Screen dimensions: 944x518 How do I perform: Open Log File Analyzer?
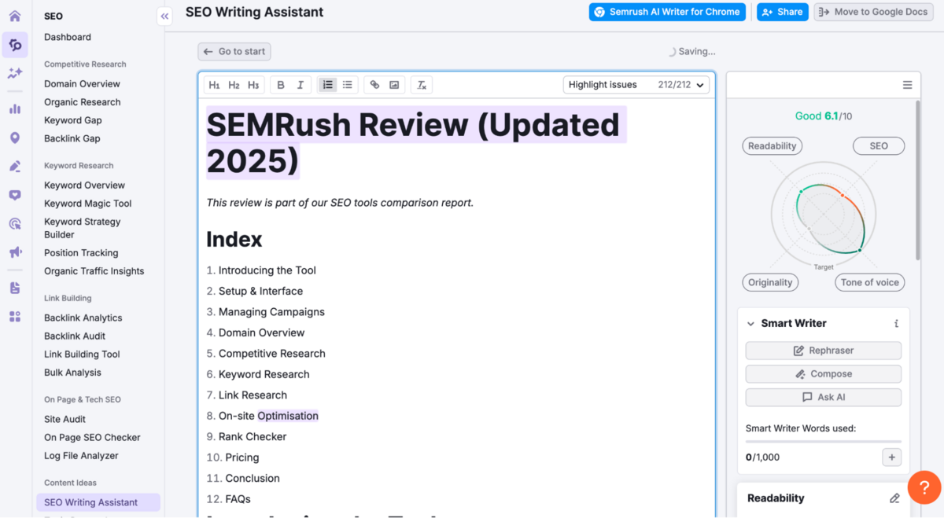(81, 456)
